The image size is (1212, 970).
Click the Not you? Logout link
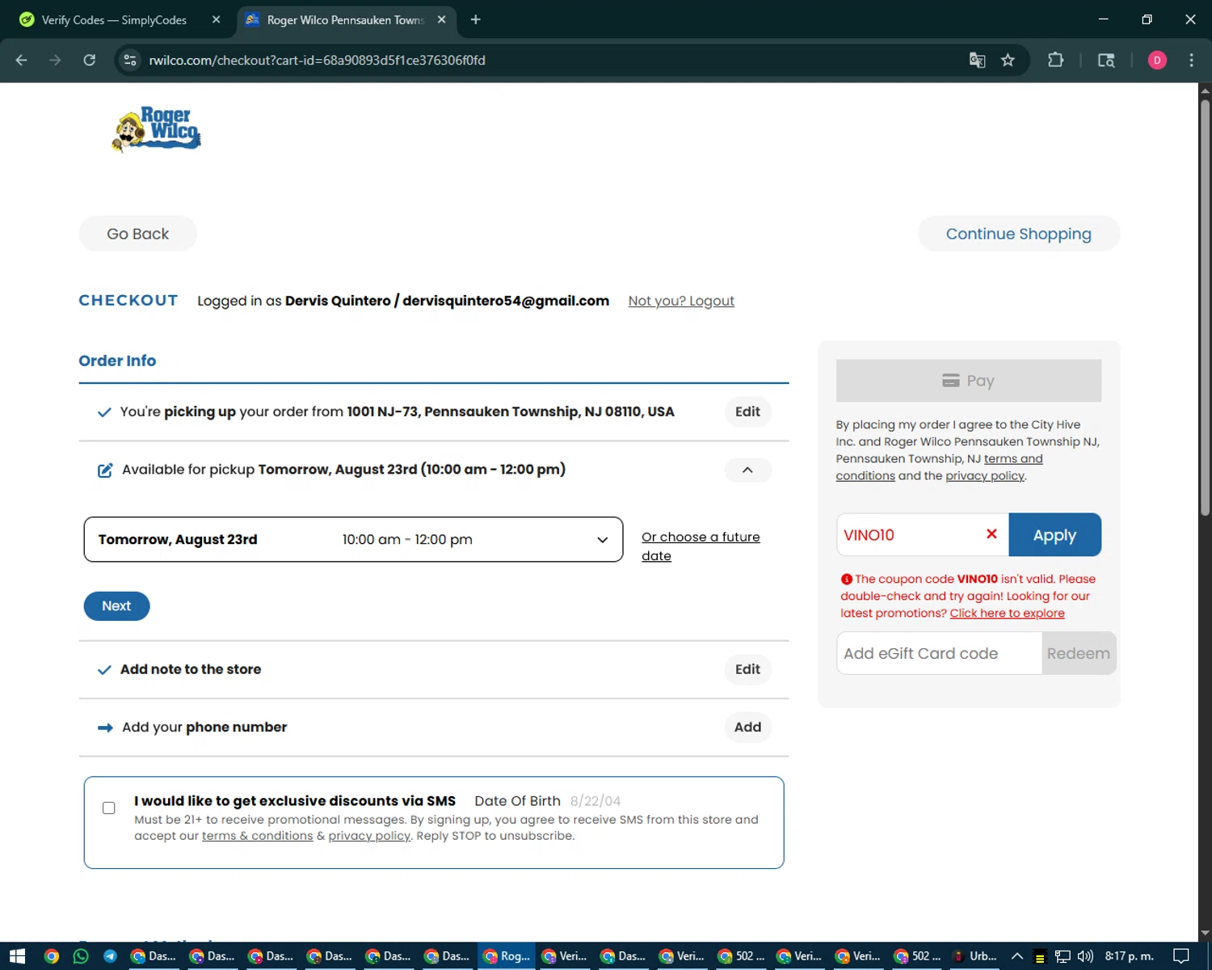click(681, 301)
